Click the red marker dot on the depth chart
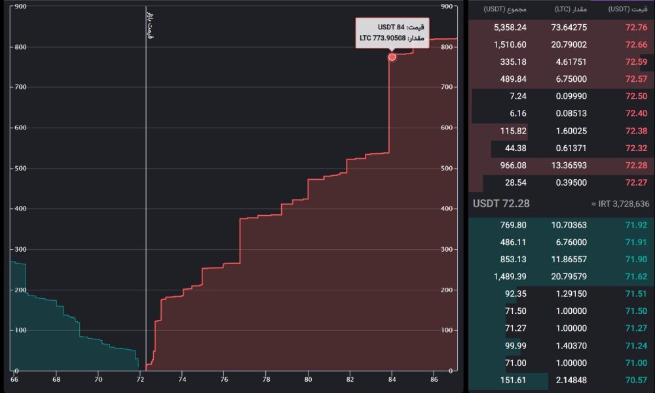 (392, 57)
